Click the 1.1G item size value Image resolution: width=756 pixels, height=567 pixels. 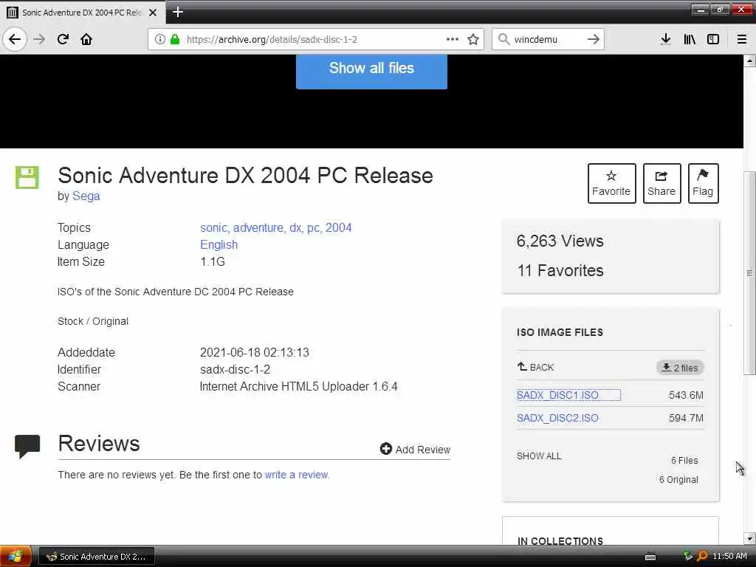(x=213, y=262)
